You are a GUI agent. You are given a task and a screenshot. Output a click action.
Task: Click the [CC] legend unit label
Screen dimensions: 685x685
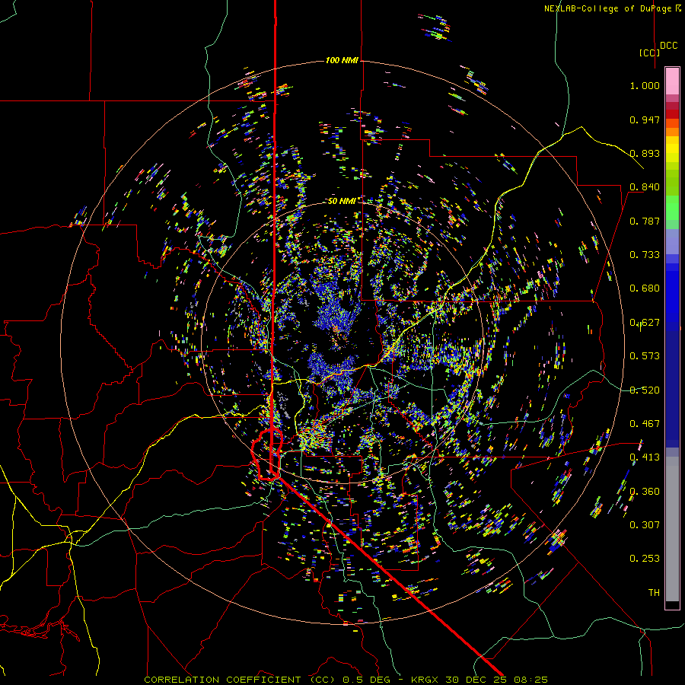point(650,53)
